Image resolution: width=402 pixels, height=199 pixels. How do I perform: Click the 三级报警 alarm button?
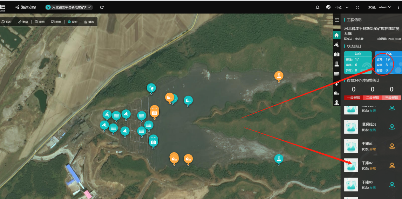tap(392, 98)
